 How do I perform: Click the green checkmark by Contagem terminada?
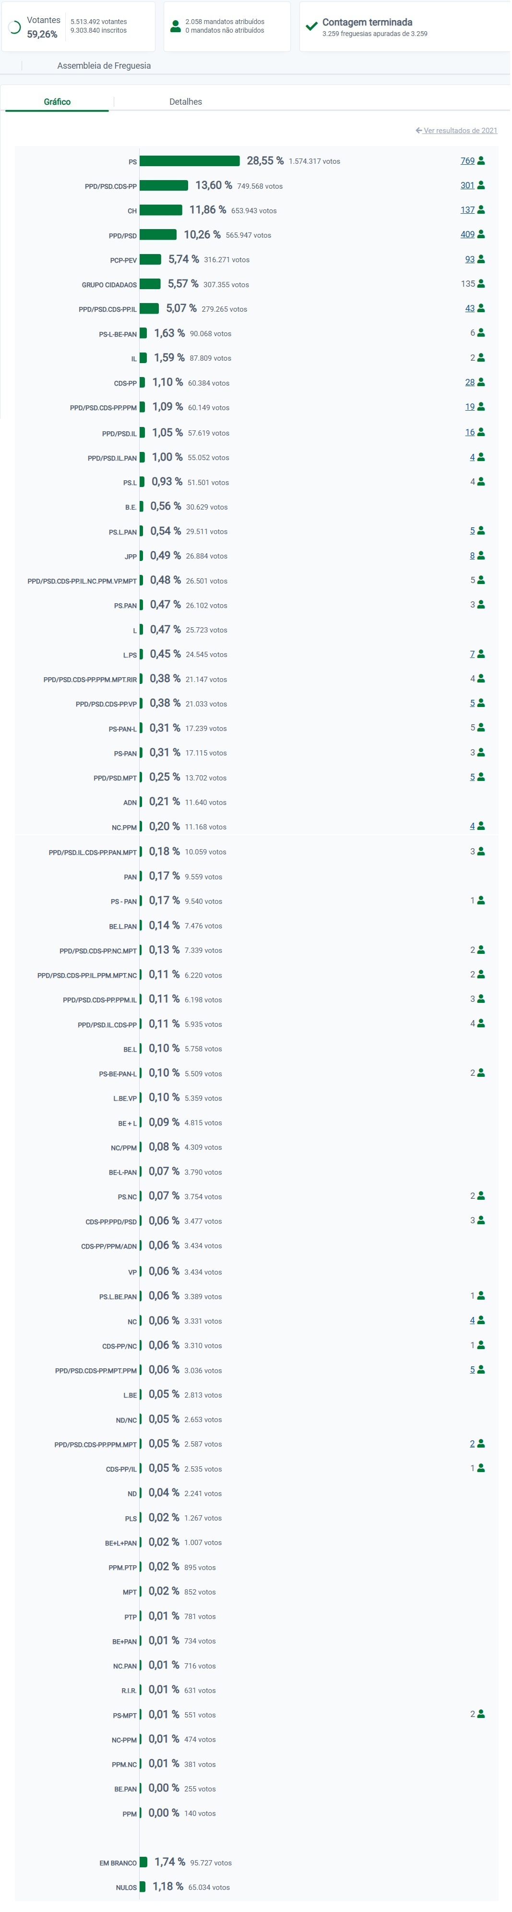311,26
